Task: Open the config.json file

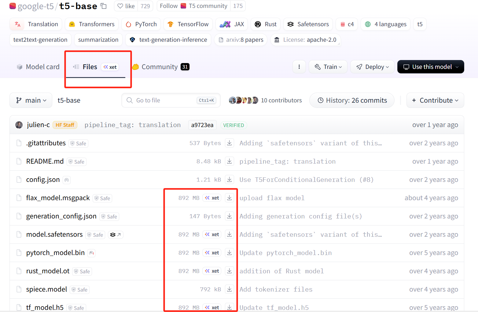Action: 43,179
